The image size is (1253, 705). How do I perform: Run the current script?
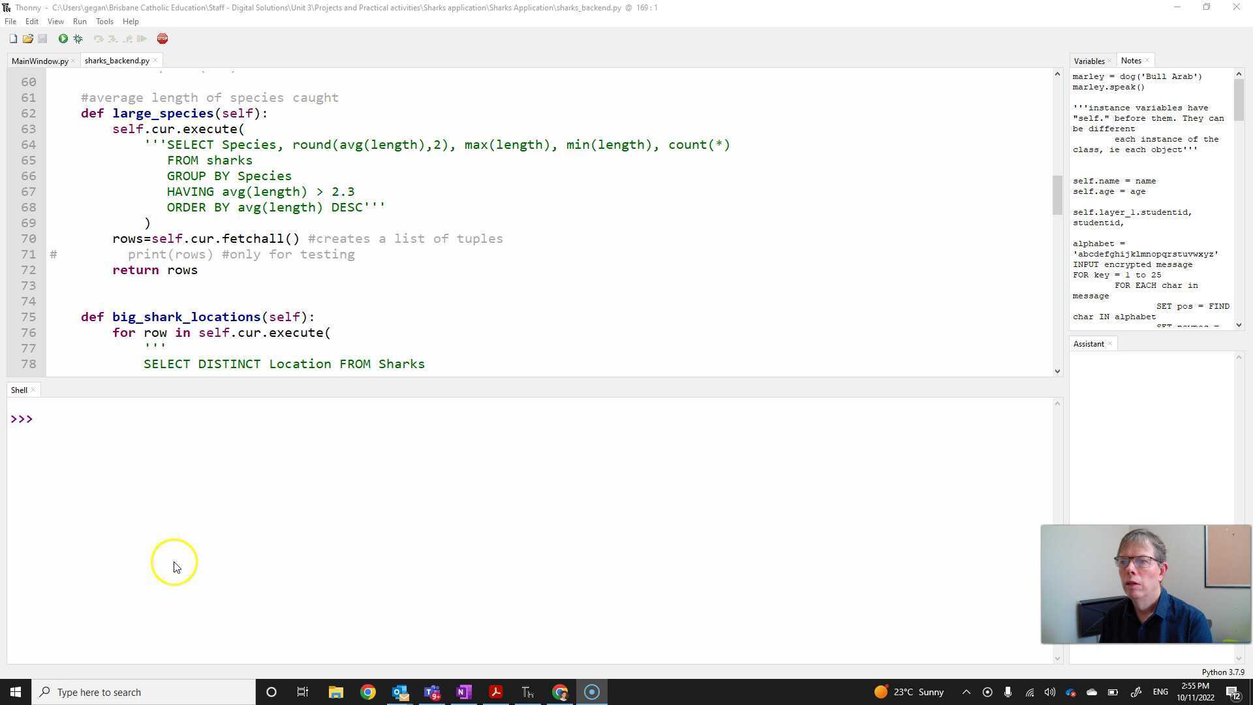coord(63,39)
